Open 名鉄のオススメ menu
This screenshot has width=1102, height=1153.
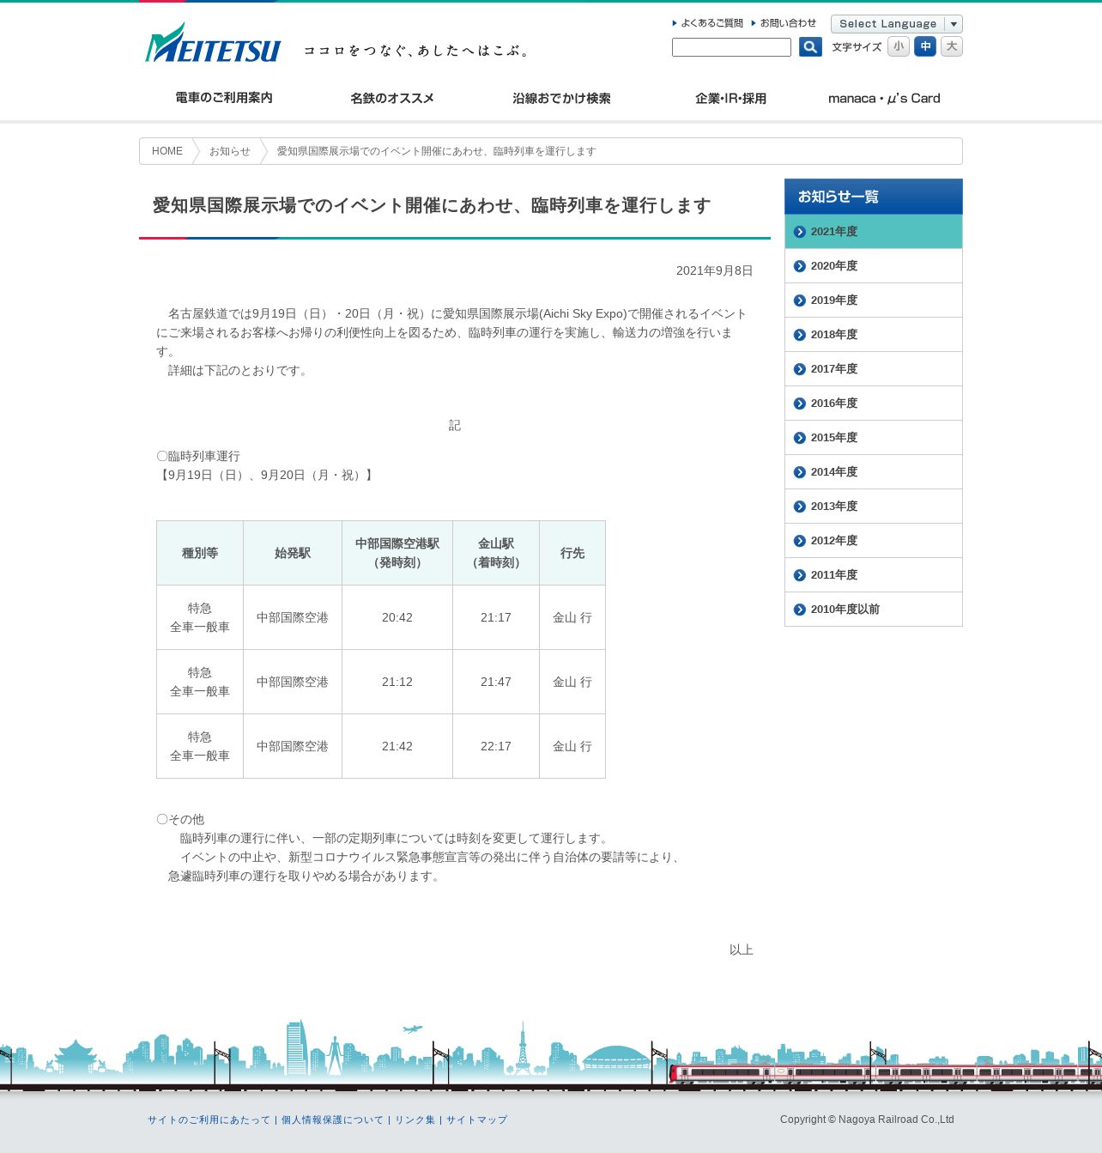pos(392,98)
